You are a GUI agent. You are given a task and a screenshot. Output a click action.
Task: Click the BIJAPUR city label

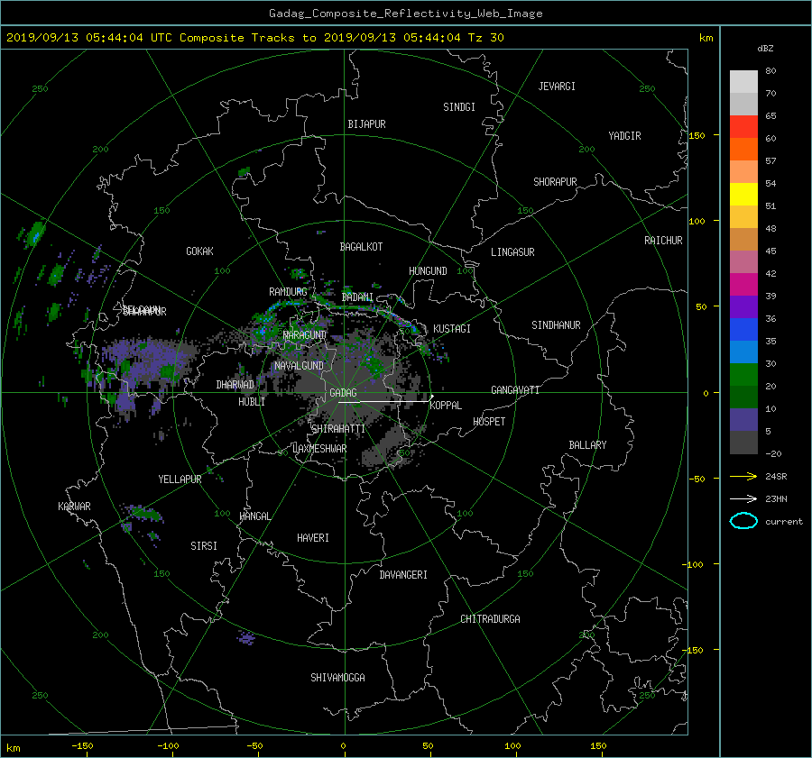[x=366, y=124]
